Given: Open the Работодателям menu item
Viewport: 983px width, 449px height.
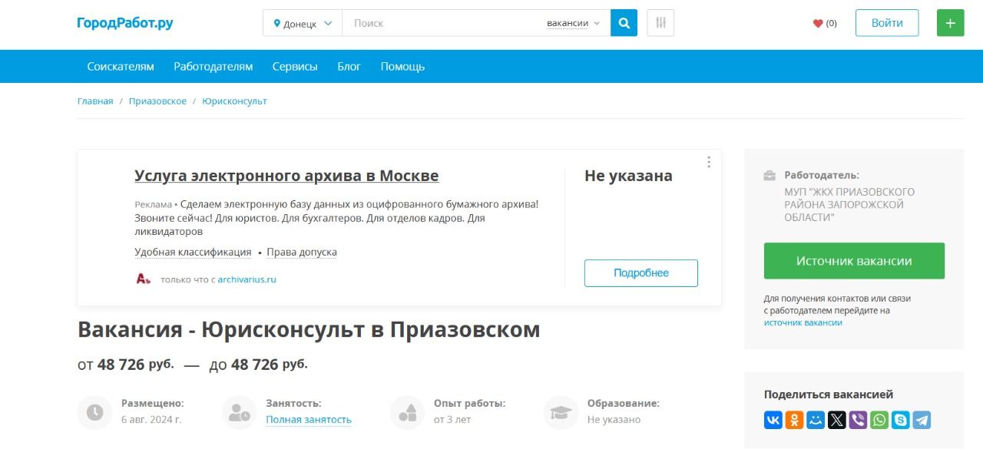Looking at the screenshot, I should point(213,67).
